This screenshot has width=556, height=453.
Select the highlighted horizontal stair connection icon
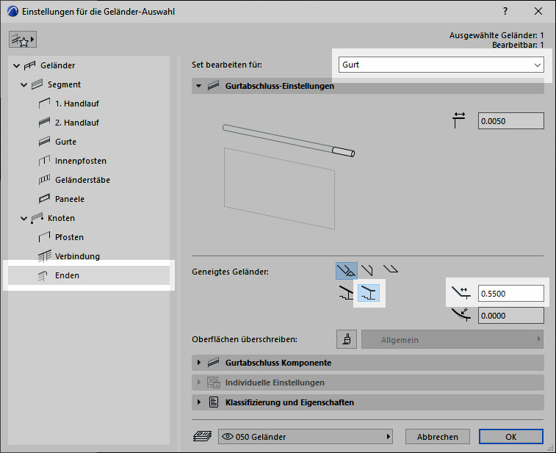[x=369, y=294]
